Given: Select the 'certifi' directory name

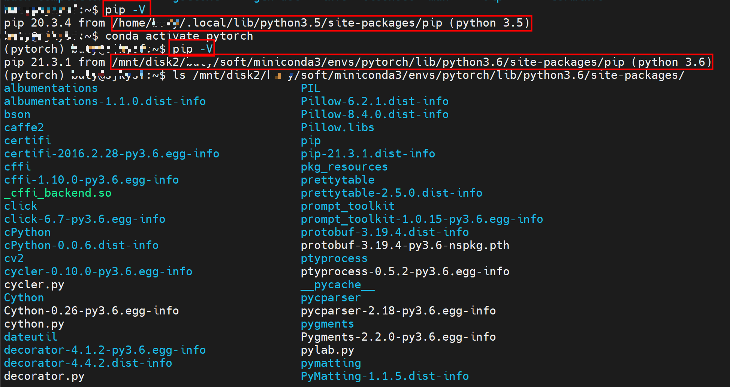Looking at the screenshot, I should click(27, 141).
